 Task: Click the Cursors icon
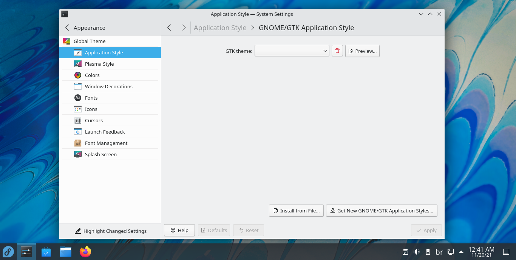(x=78, y=120)
